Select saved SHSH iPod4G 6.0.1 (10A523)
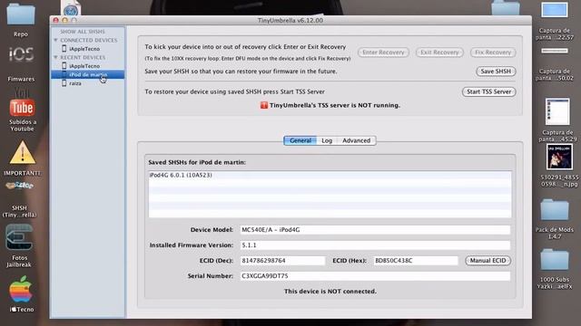Screen dimensions: 581x326 pos(330,175)
